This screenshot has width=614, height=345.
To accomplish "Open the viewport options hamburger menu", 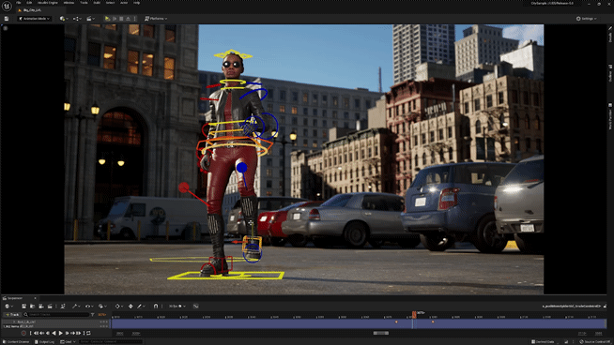I will click(x=6, y=28).
